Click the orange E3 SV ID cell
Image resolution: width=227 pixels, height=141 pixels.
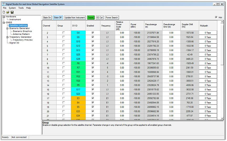(78, 98)
